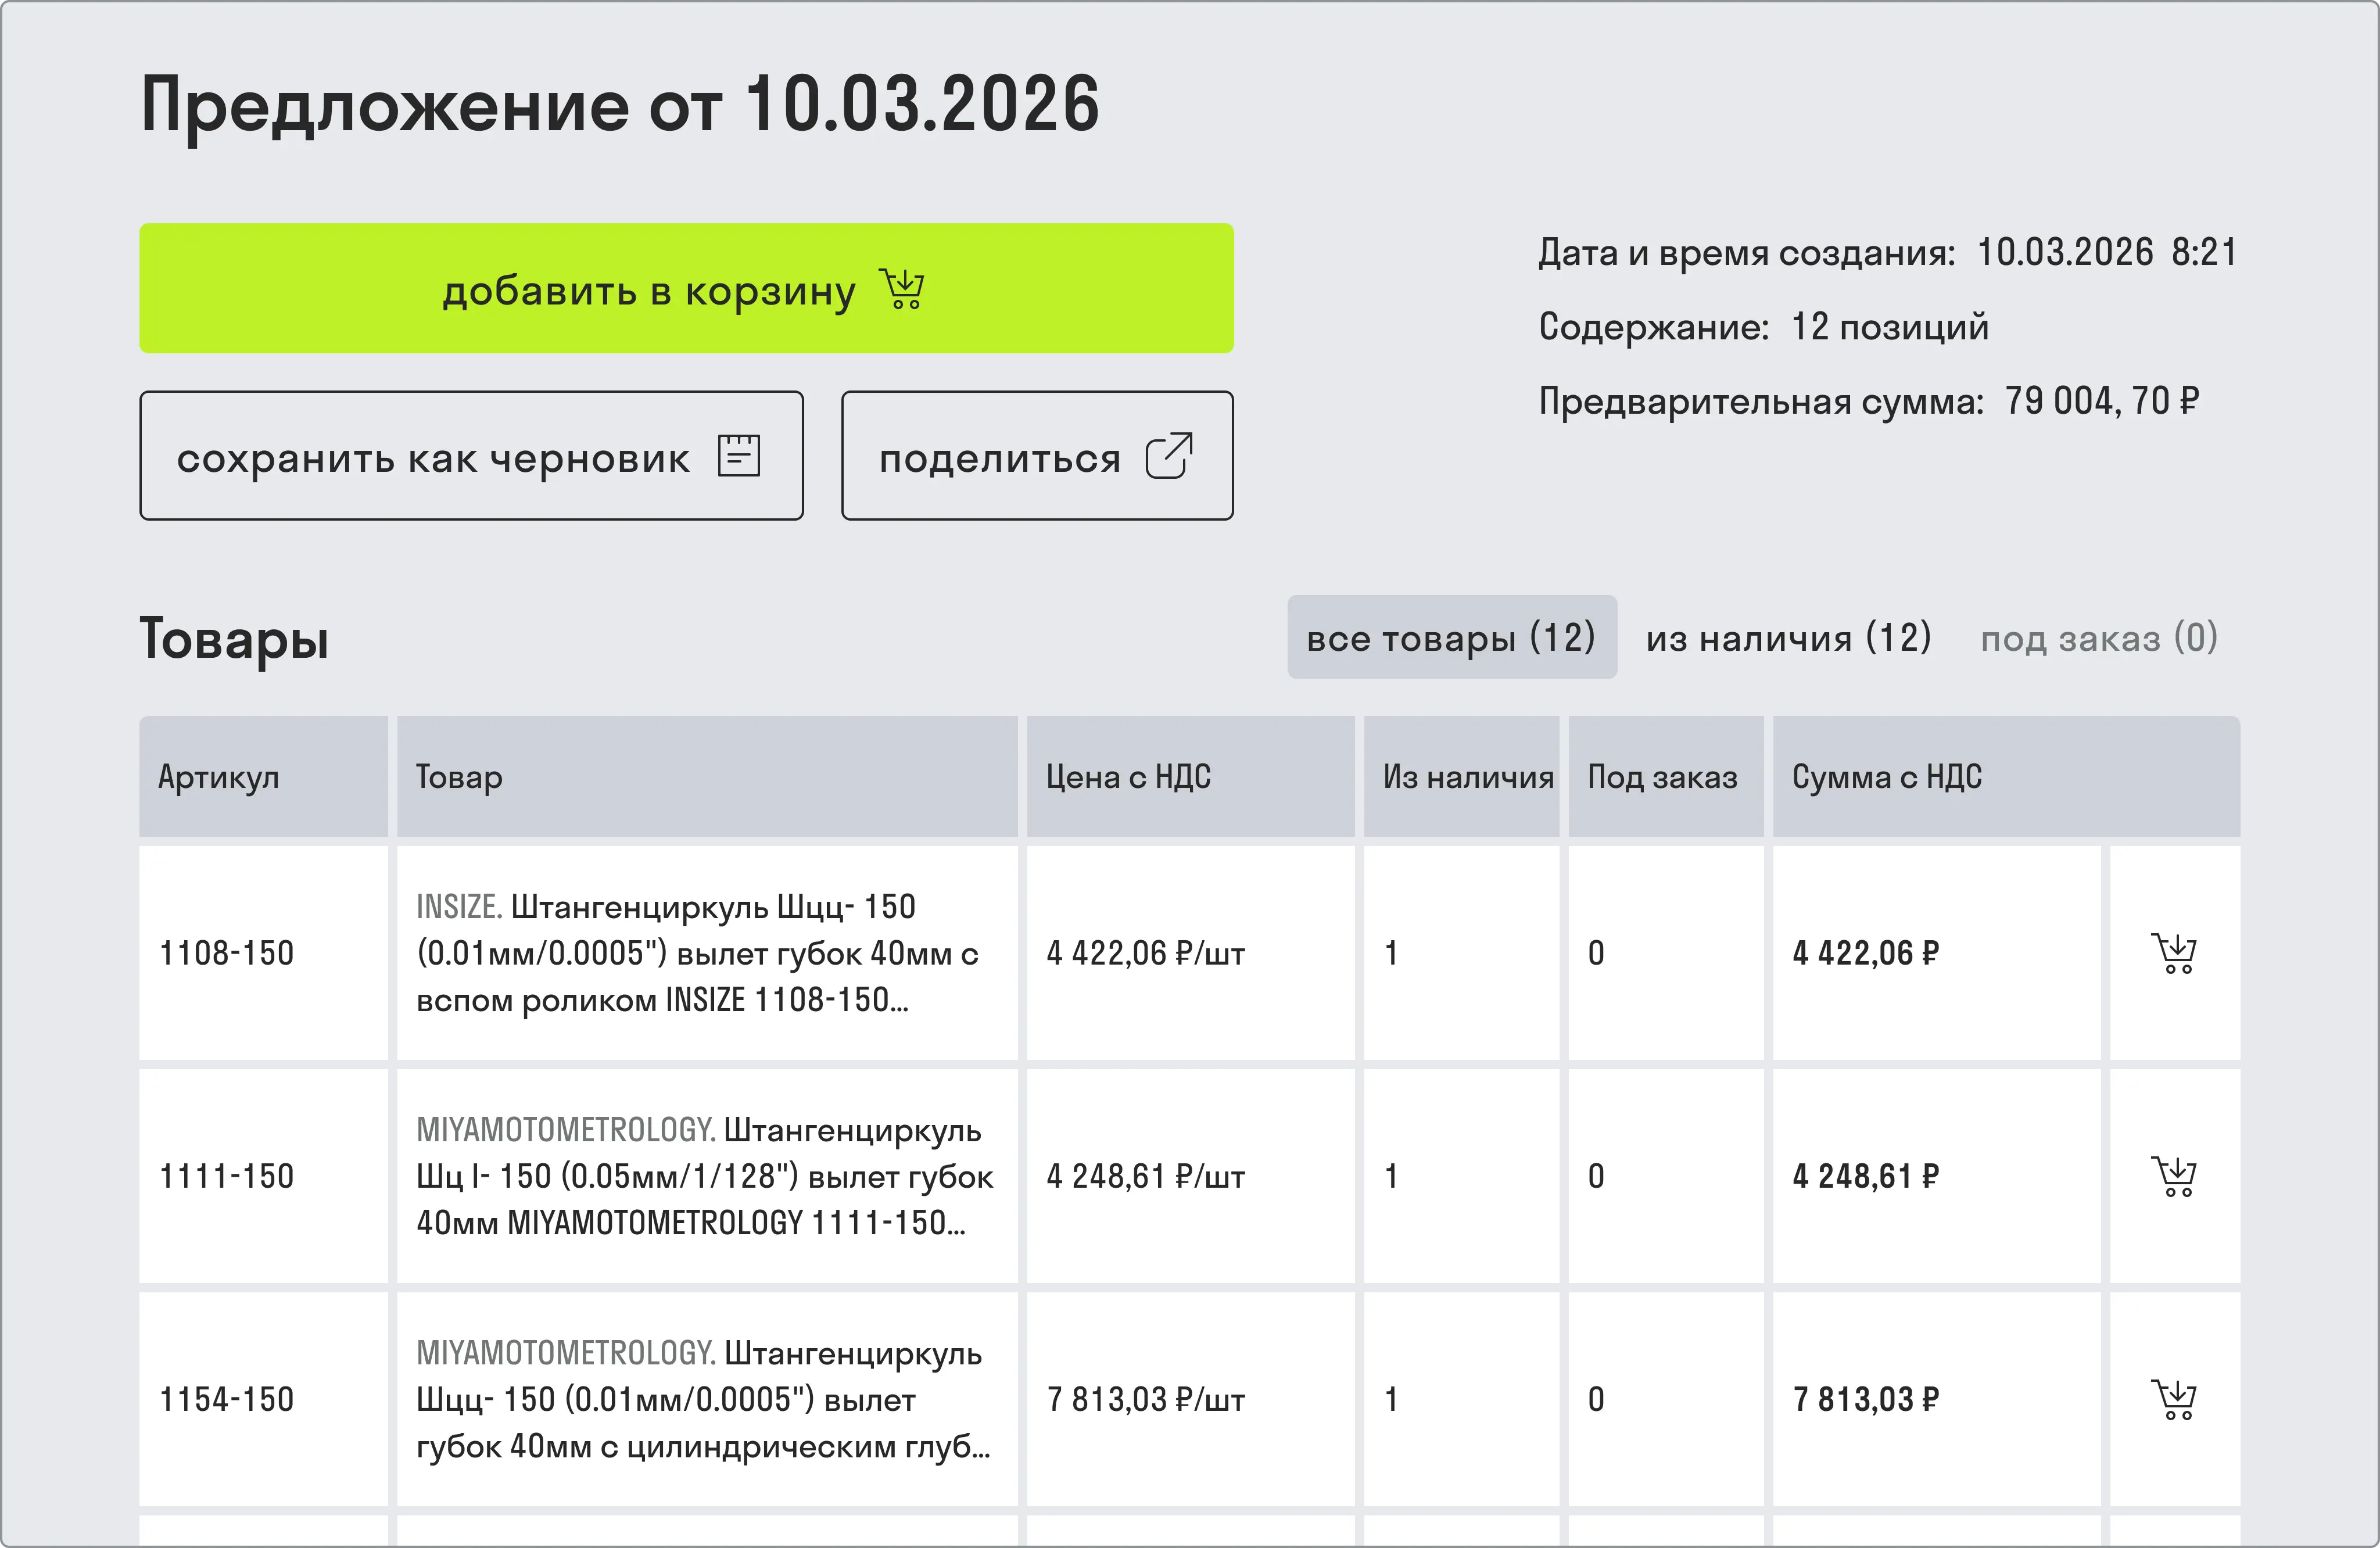The width and height of the screenshot is (2380, 1548).
Task: Click the draft note icon
Action: 739,456
